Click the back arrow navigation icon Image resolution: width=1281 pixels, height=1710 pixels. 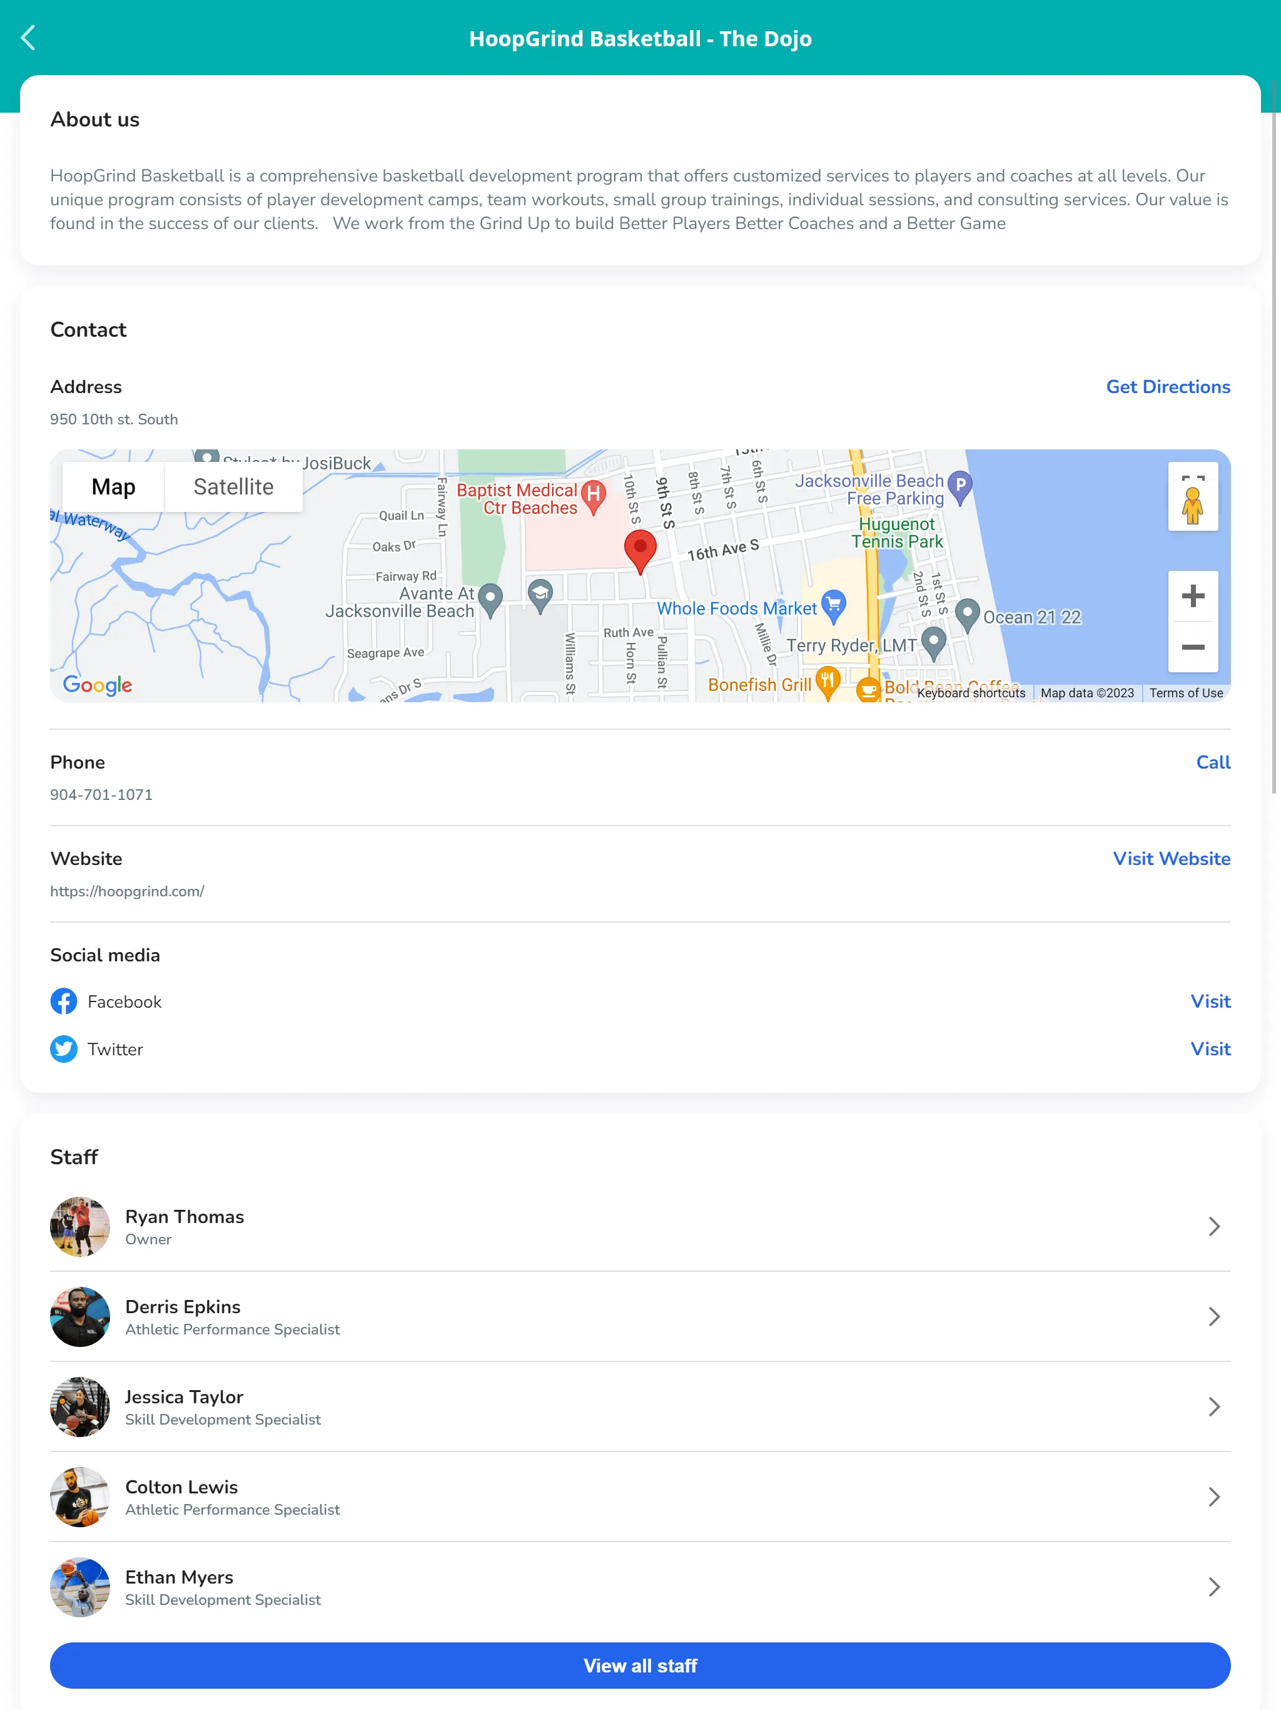pyautogui.click(x=29, y=36)
